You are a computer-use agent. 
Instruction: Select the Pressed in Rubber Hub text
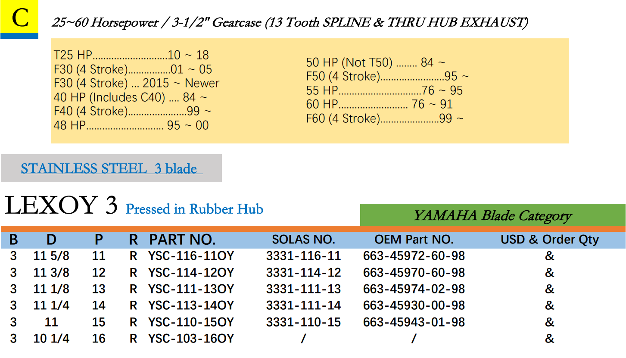[x=194, y=209]
